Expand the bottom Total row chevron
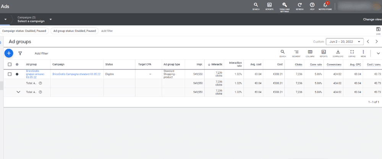The height and width of the screenshot is (159, 382). pos(18,92)
